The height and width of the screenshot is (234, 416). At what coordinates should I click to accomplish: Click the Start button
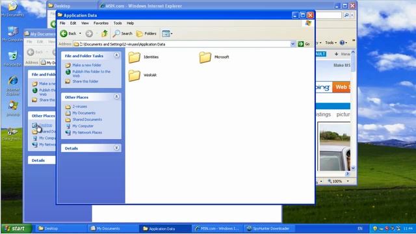pyautogui.click(x=16, y=228)
